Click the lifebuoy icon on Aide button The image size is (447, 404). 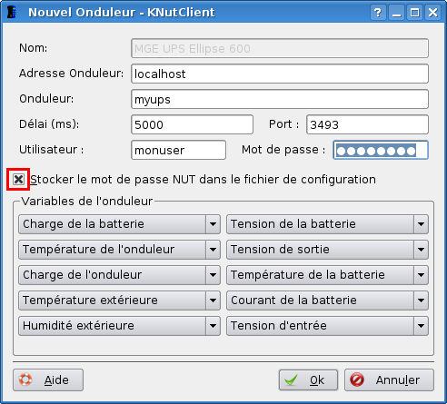pos(25,379)
